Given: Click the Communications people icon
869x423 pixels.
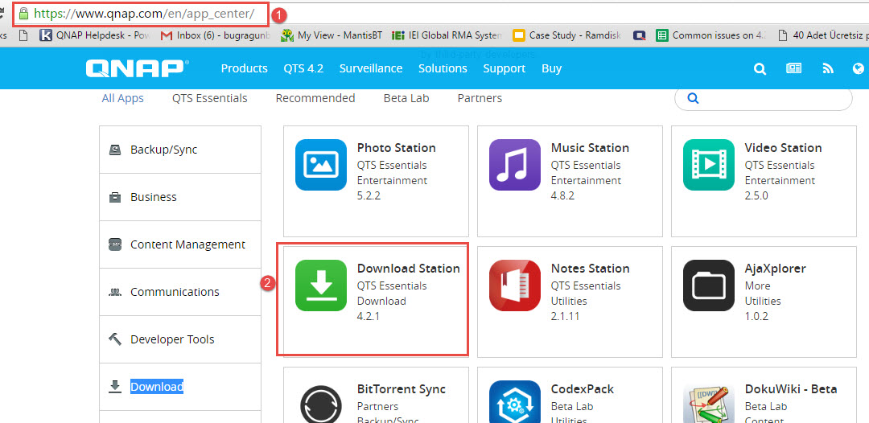Looking at the screenshot, I should [x=115, y=292].
